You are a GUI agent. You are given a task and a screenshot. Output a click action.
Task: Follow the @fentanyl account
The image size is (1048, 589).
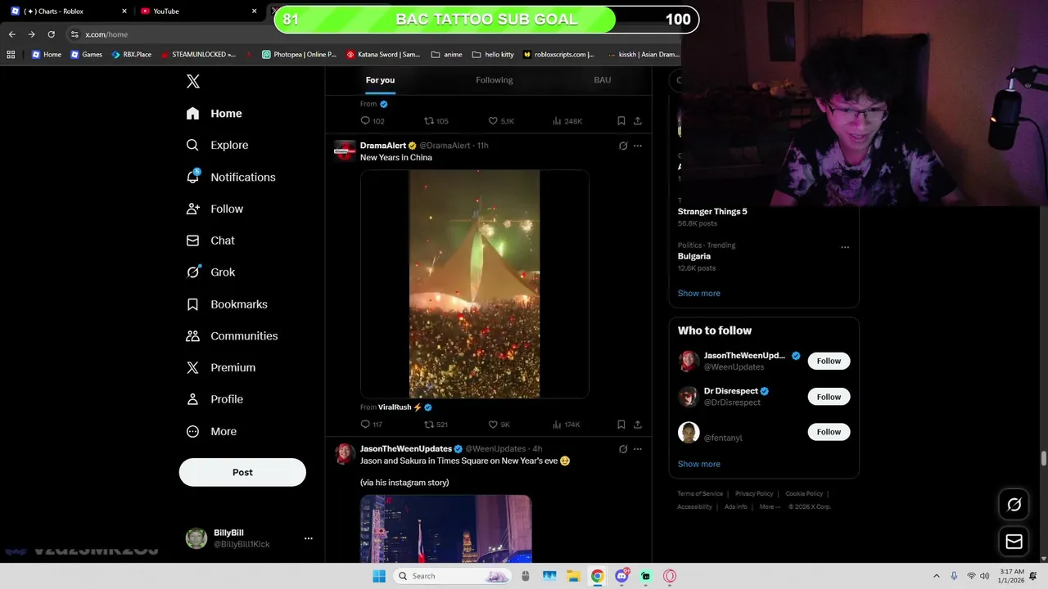pyautogui.click(x=829, y=432)
